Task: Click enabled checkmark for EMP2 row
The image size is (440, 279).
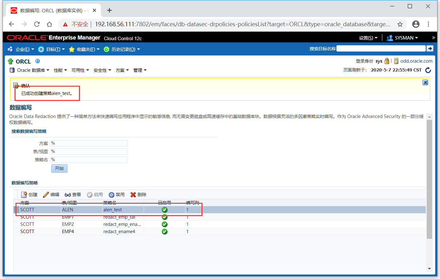Action: 165,224
